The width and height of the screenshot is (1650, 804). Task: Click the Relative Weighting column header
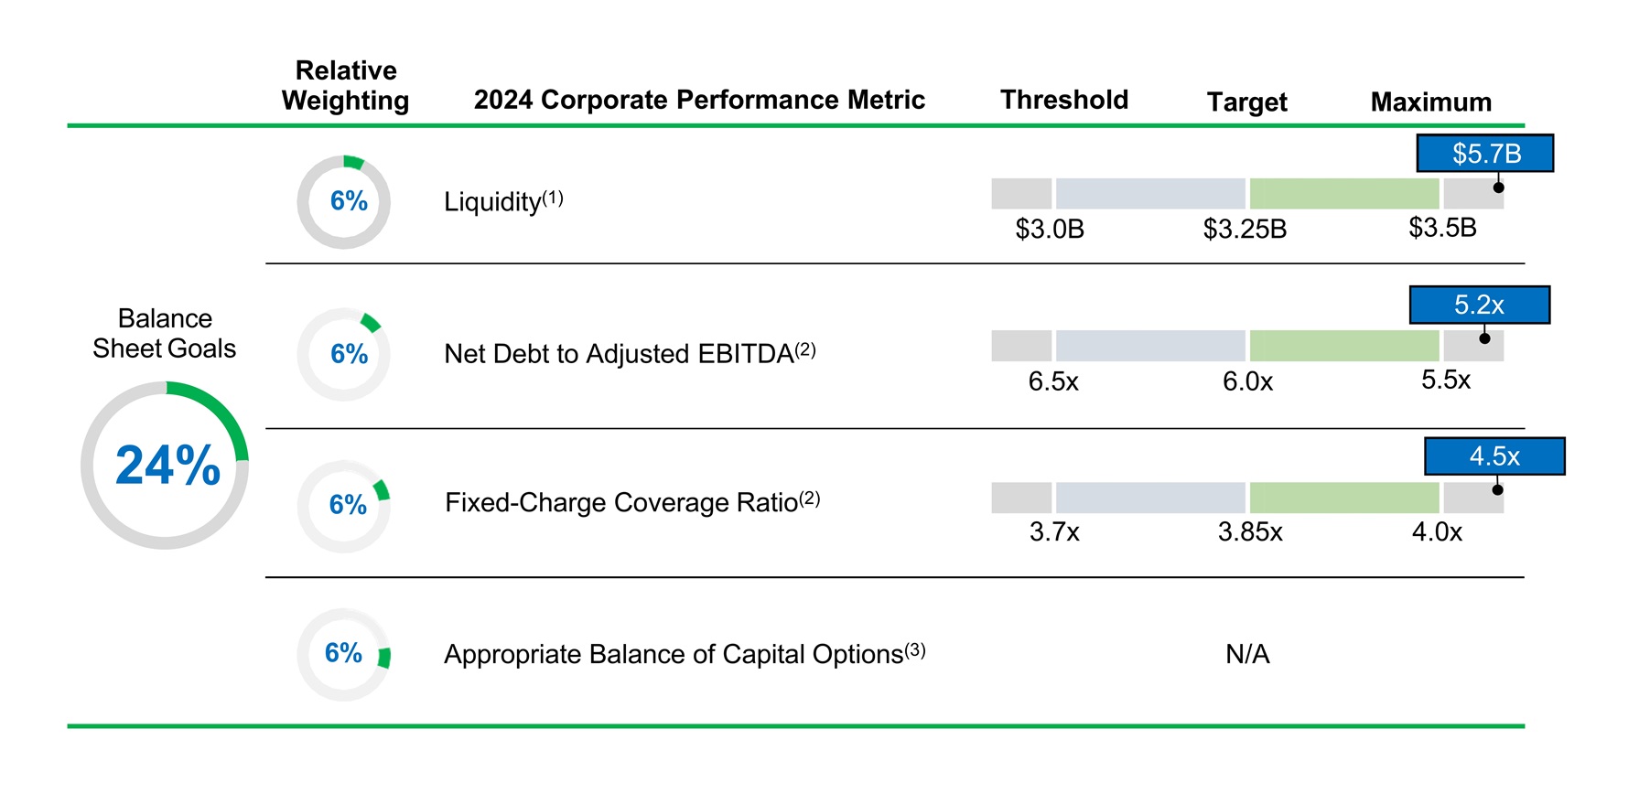(345, 85)
